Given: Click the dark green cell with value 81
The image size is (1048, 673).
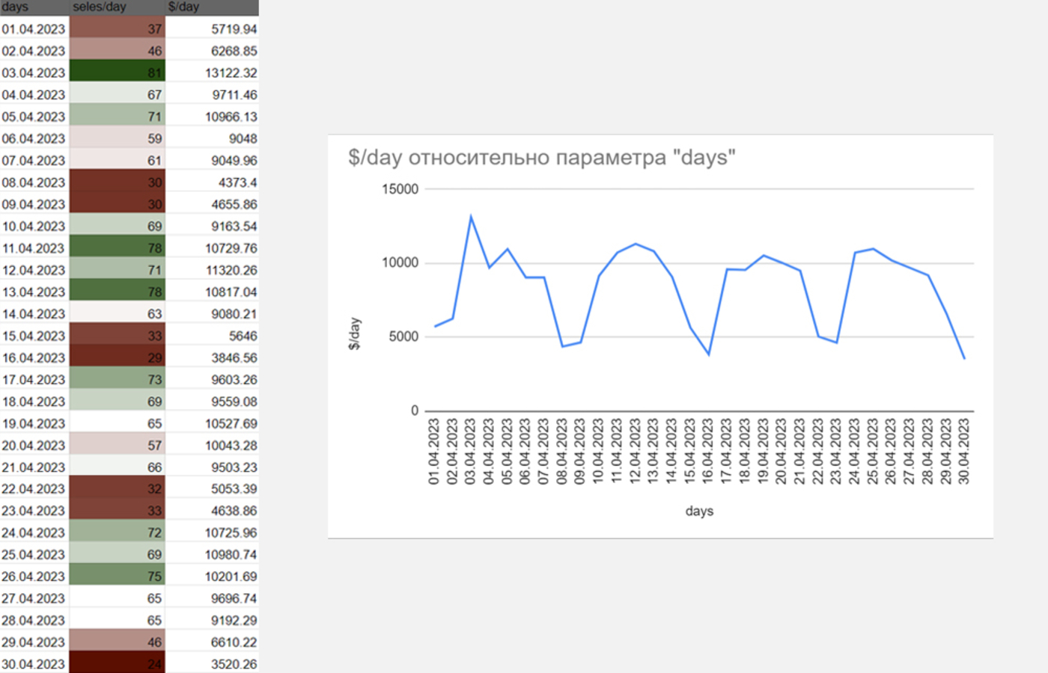Looking at the screenshot, I should pyautogui.click(x=117, y=73).
